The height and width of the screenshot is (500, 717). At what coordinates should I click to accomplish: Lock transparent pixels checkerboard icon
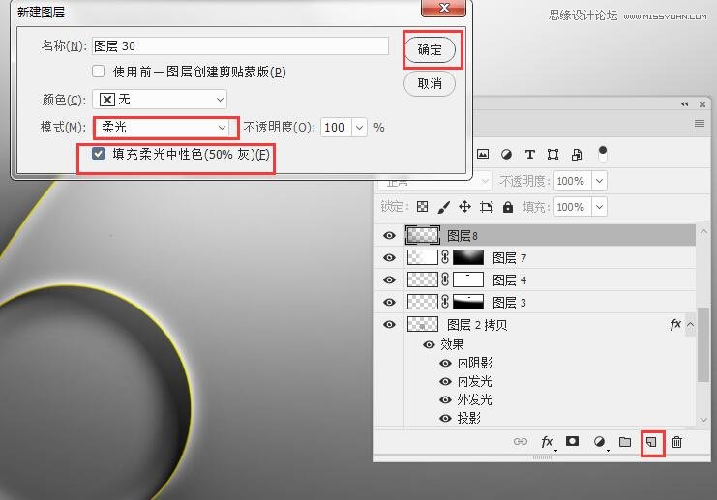click(422, 207)
